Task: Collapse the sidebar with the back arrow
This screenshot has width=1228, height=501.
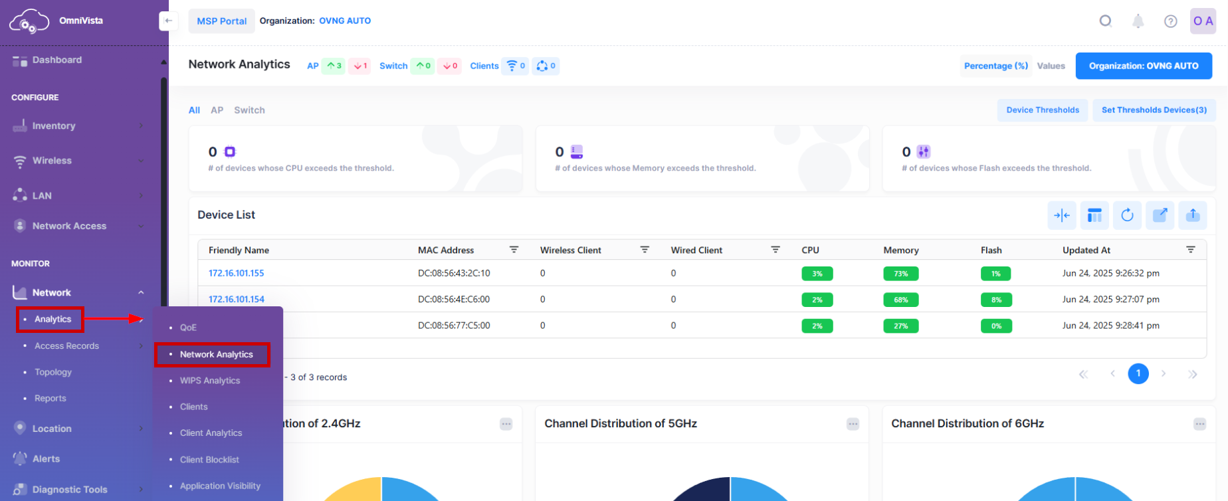Action: (168, 21)
